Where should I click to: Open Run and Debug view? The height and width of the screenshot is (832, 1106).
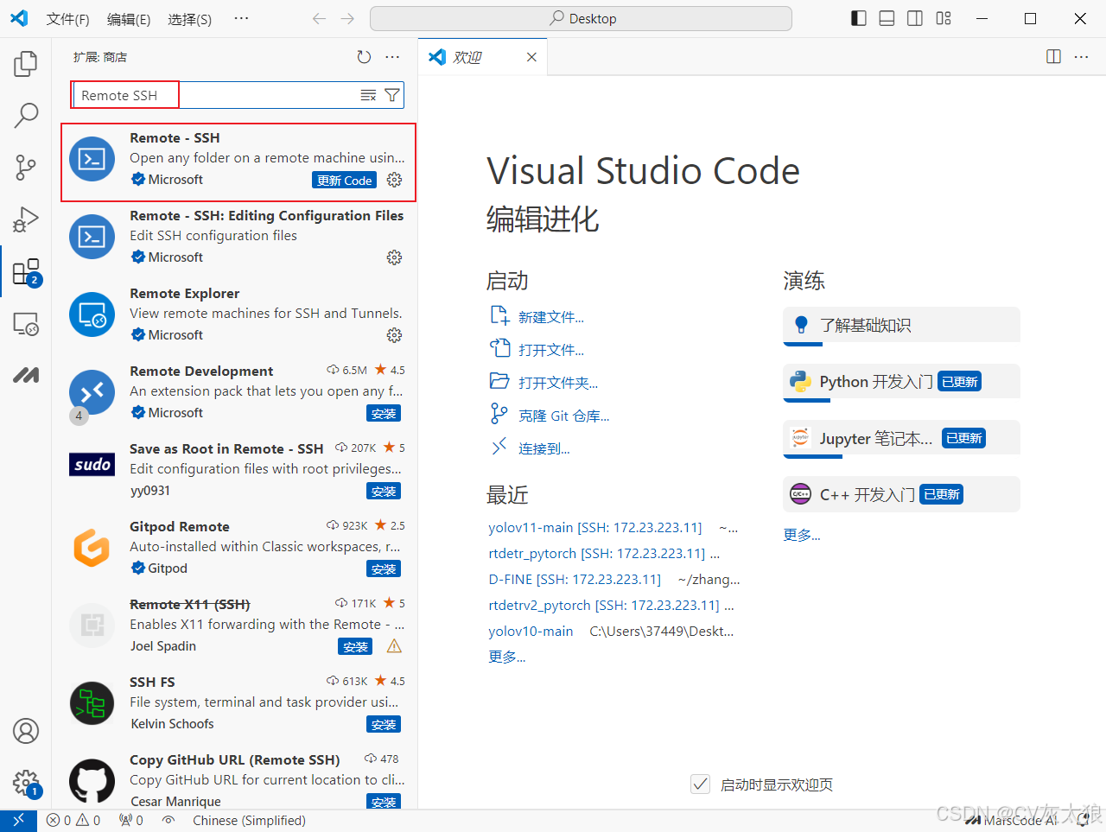(26, 219)
